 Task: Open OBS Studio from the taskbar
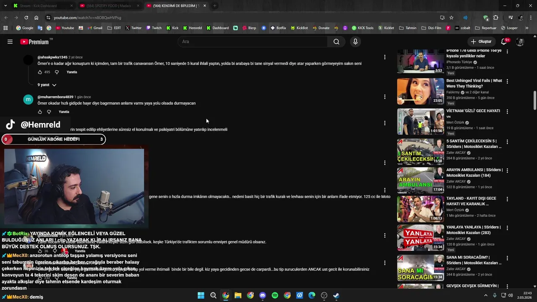324,295
